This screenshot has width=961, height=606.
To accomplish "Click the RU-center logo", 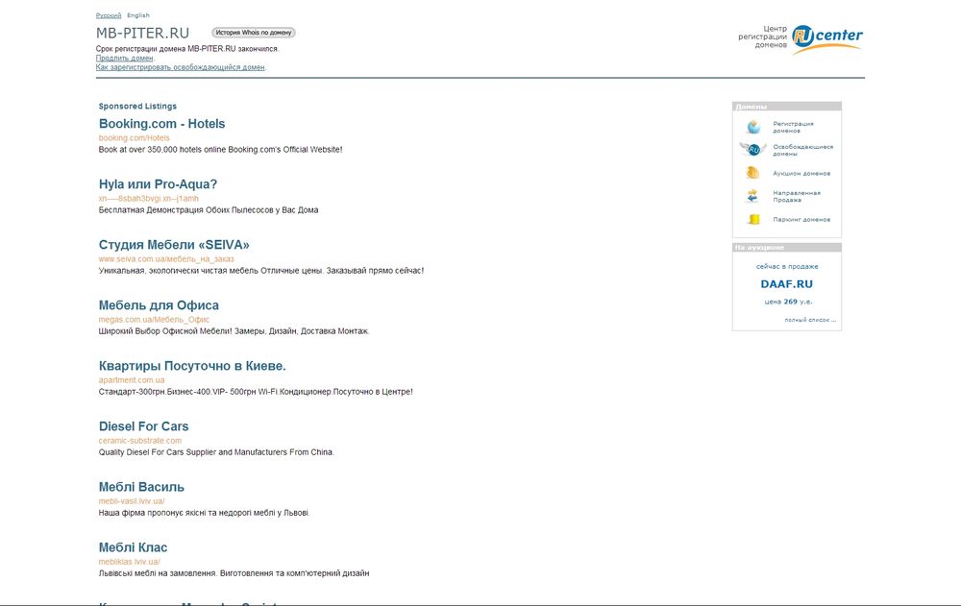I will click(x=826, y=38).
